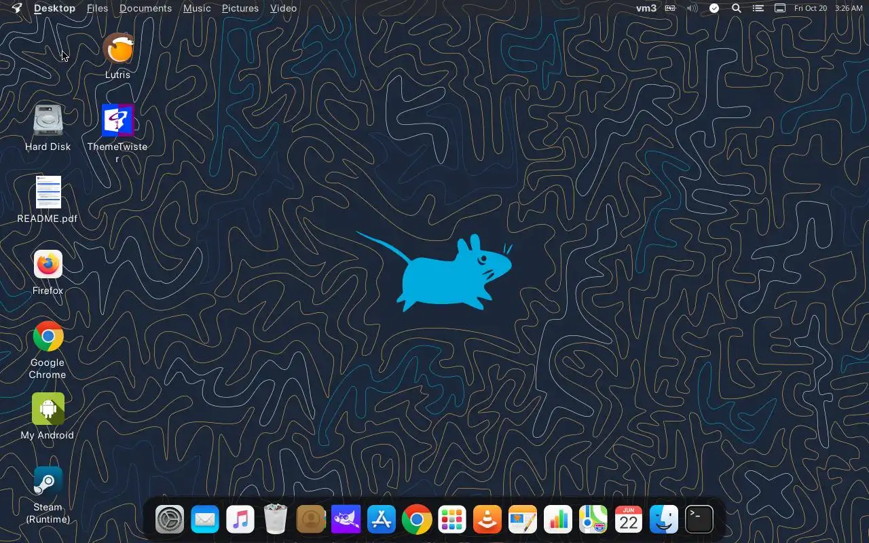The width and height of the screenshot is (869, 543).
Task: Open the Calendar app in dock
Action: click(629, 521)
